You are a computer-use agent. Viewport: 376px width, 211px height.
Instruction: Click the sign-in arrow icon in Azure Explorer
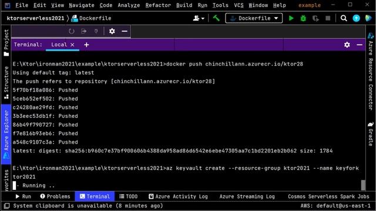click(x=83, y=31)
